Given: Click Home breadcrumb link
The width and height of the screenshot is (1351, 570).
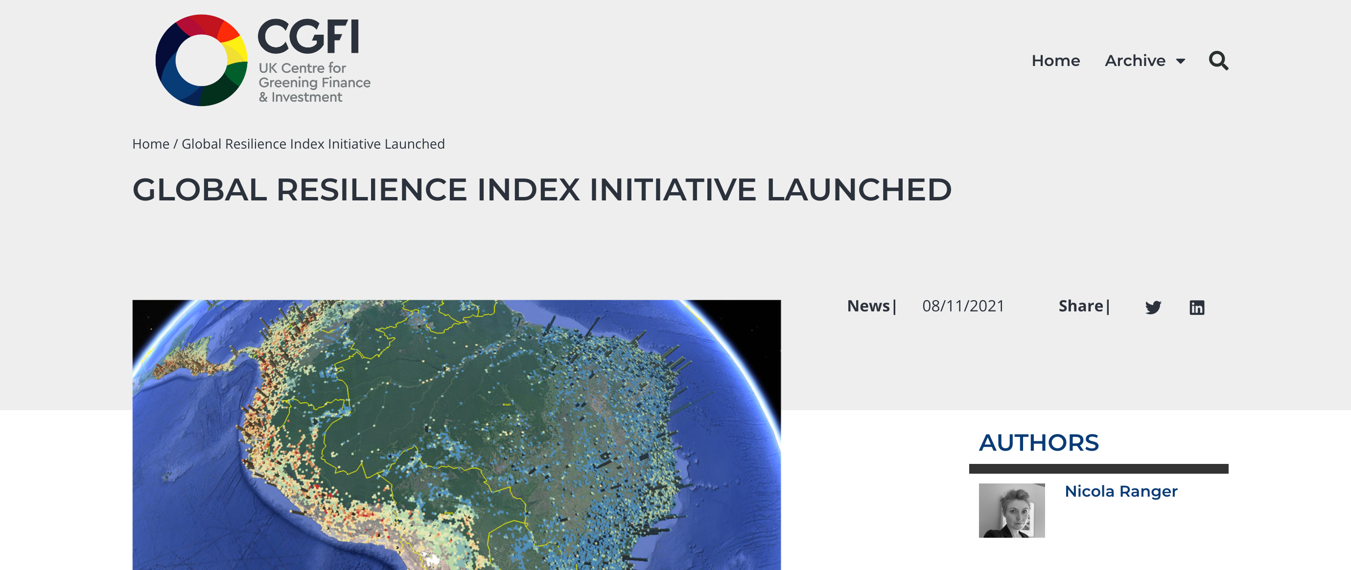Looking at the screenshot, I should [x=151, y=144].
